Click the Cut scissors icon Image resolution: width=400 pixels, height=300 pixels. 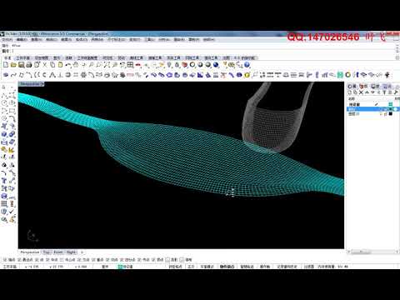click(x=45, y=65)
